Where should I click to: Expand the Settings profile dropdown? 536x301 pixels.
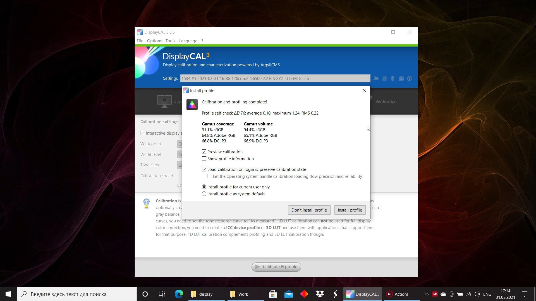click(367, 79)
